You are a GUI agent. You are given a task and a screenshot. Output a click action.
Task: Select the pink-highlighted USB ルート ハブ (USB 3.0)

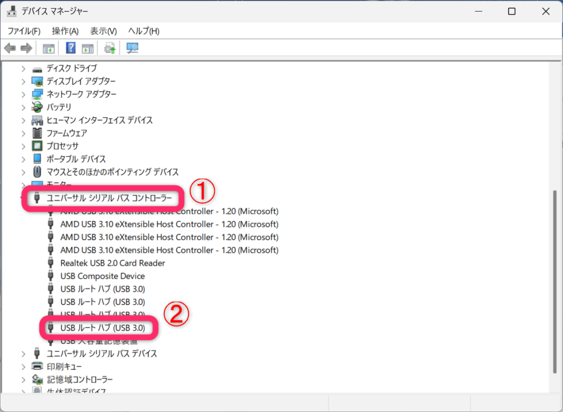(x=102, y=329)
